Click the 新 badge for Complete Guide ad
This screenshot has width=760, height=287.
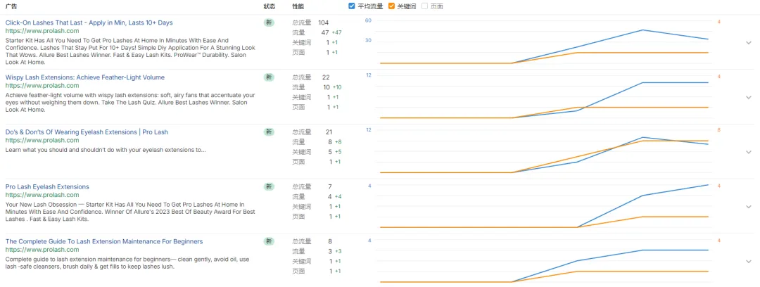point(269,241)
